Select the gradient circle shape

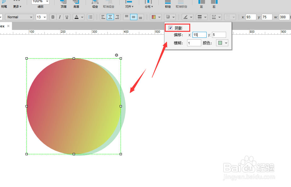pyautogui.click(x=74, y=106)
